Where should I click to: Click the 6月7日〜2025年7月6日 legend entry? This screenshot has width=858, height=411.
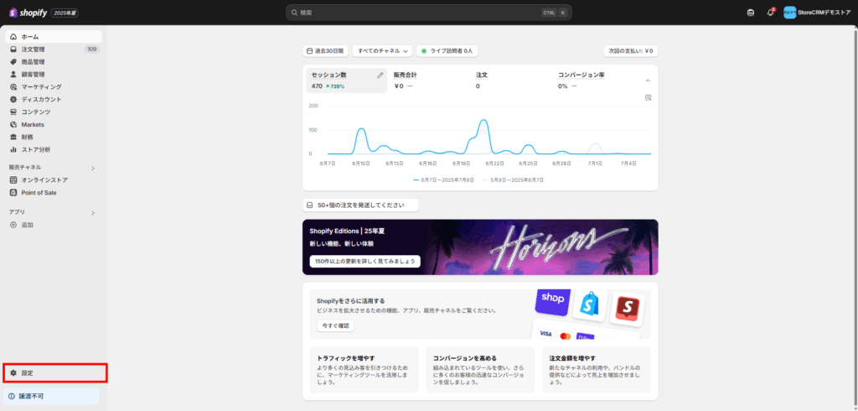tap(444, 179)
